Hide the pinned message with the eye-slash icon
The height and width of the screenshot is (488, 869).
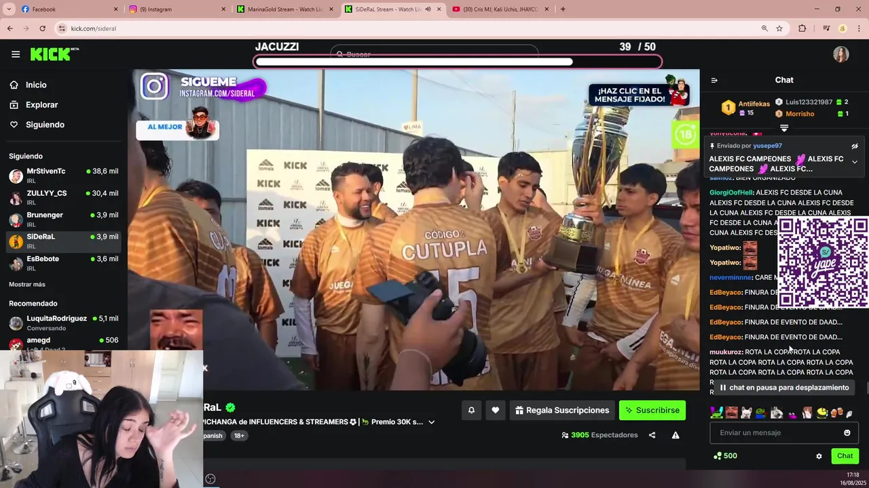[x=855, y=146]
